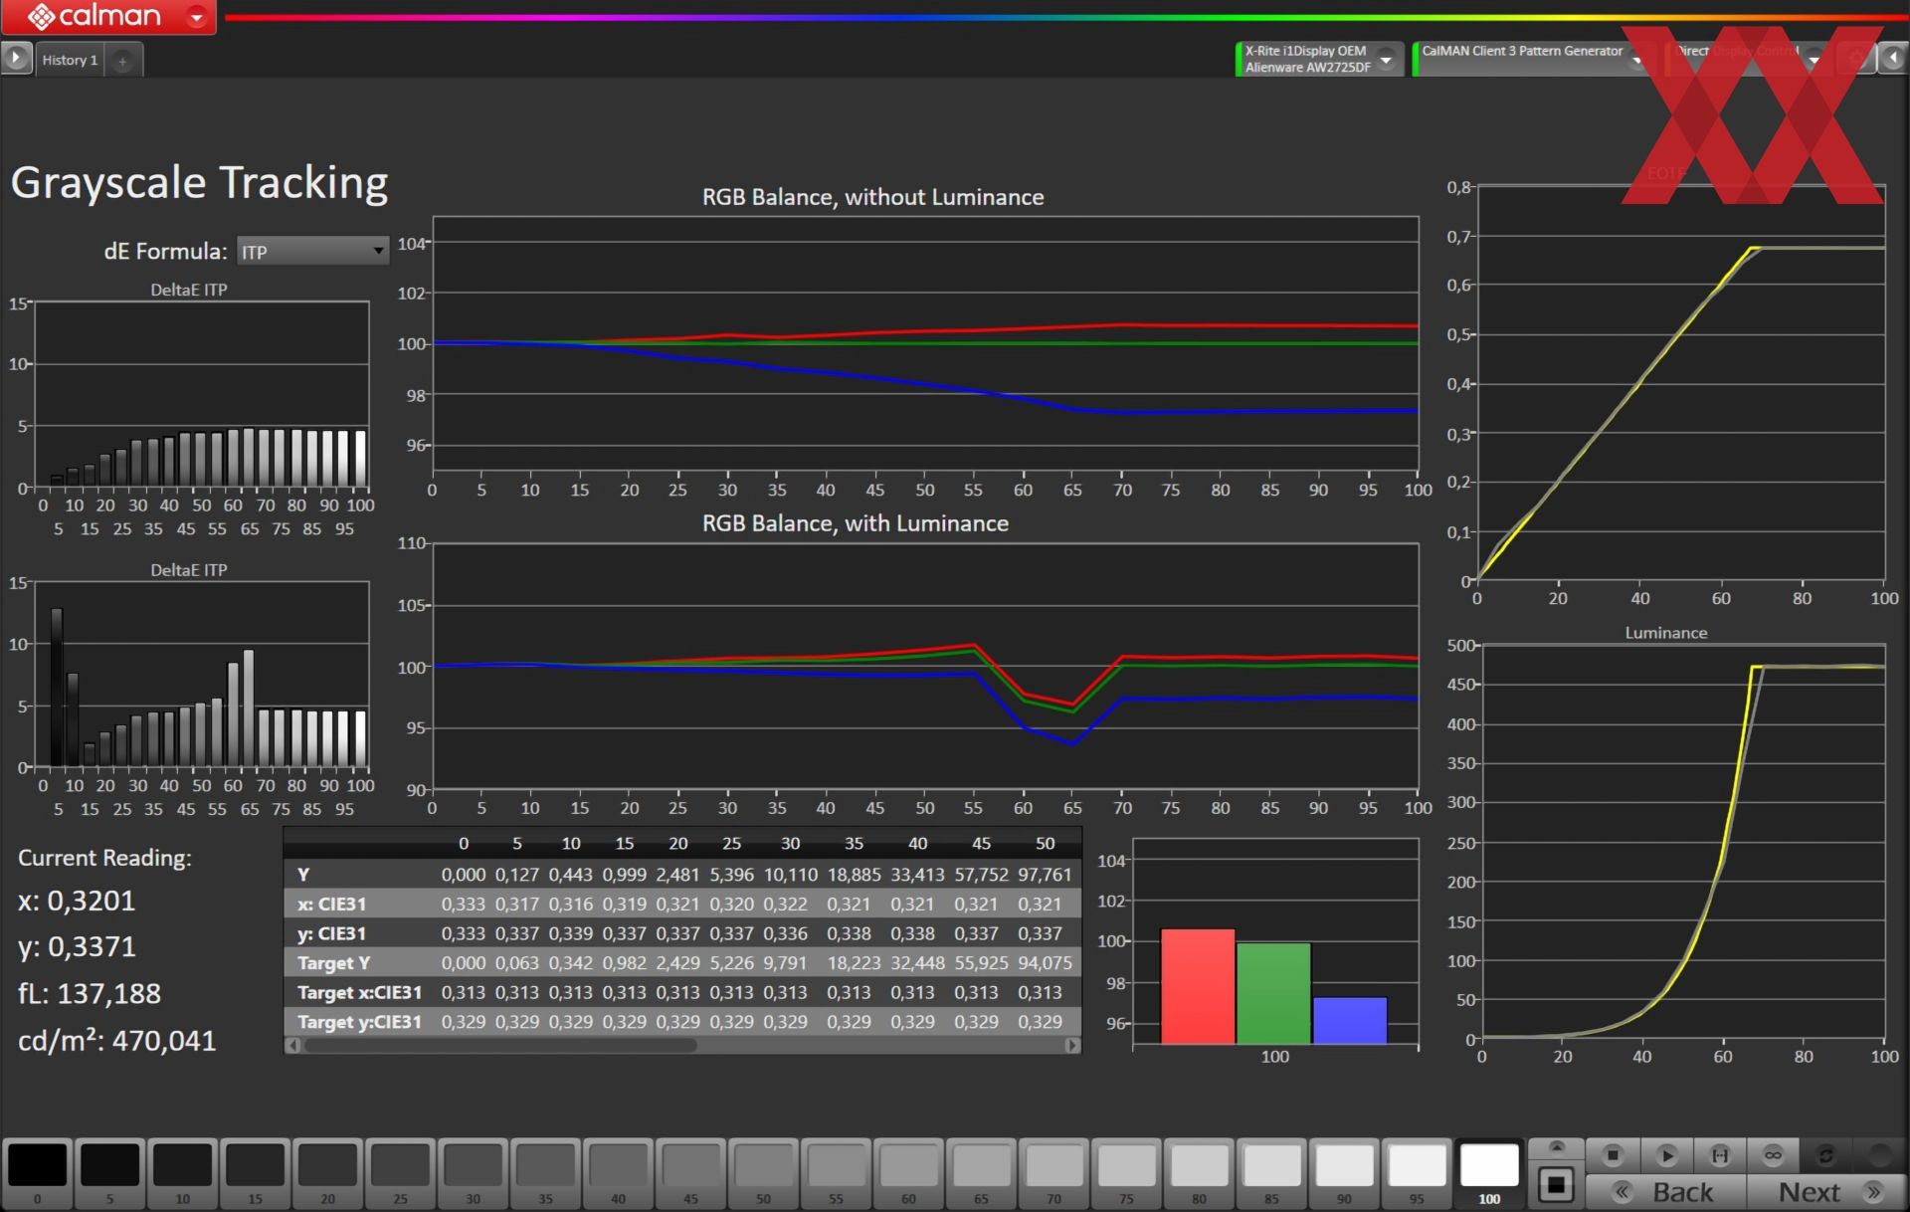Select the 10 percent gray patch
This screenshot has height=1212, width=1910.
click(x=183, y=1171)
